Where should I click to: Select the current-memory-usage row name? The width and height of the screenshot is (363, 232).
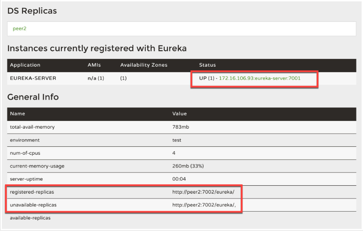click(37, 166)
